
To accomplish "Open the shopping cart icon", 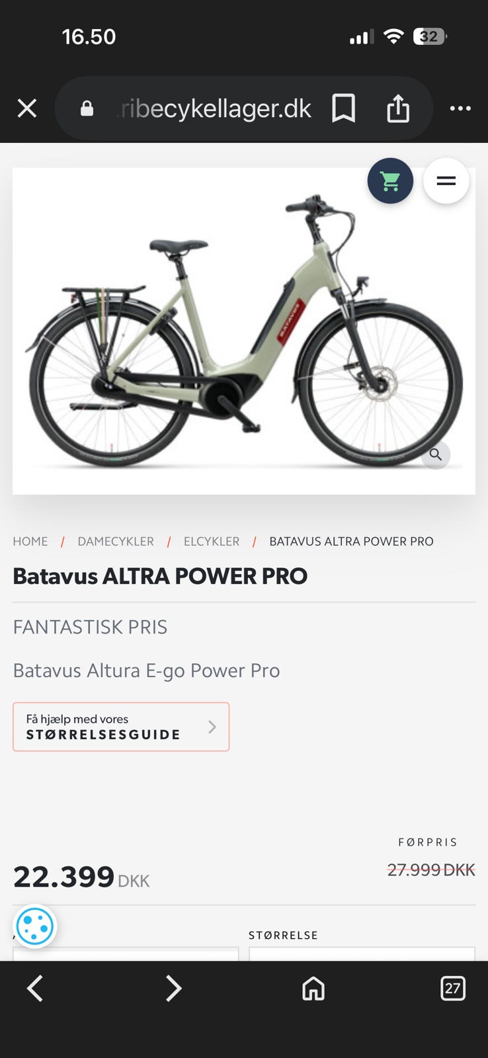I will click(390, 181).
